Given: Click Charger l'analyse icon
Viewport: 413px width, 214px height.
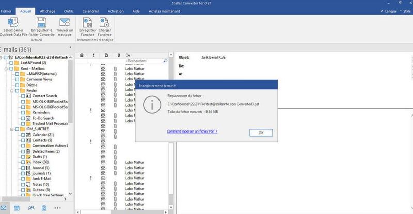Looking at the screenshot, I should tap(104, 23).
